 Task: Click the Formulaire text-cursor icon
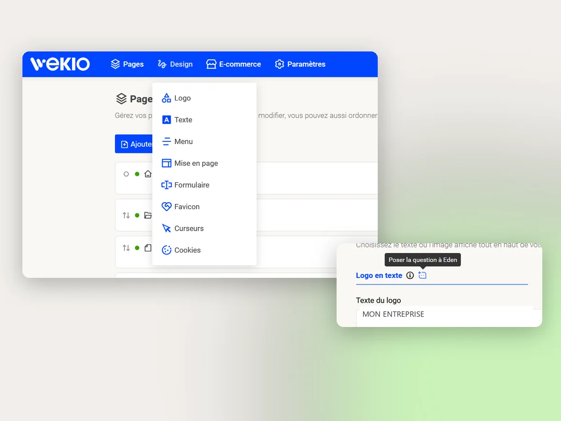click(x=166, y=185)
